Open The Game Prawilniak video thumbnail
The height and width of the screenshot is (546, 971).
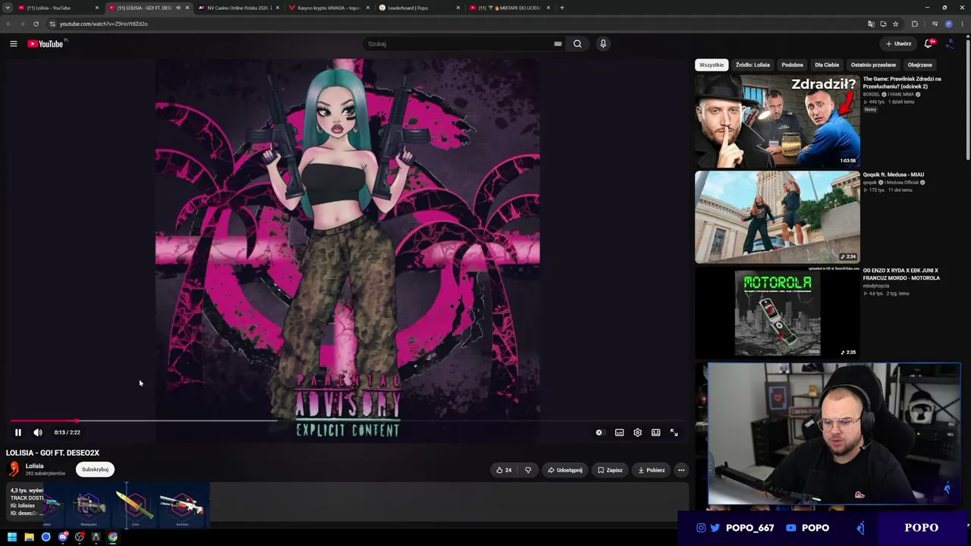778,121
